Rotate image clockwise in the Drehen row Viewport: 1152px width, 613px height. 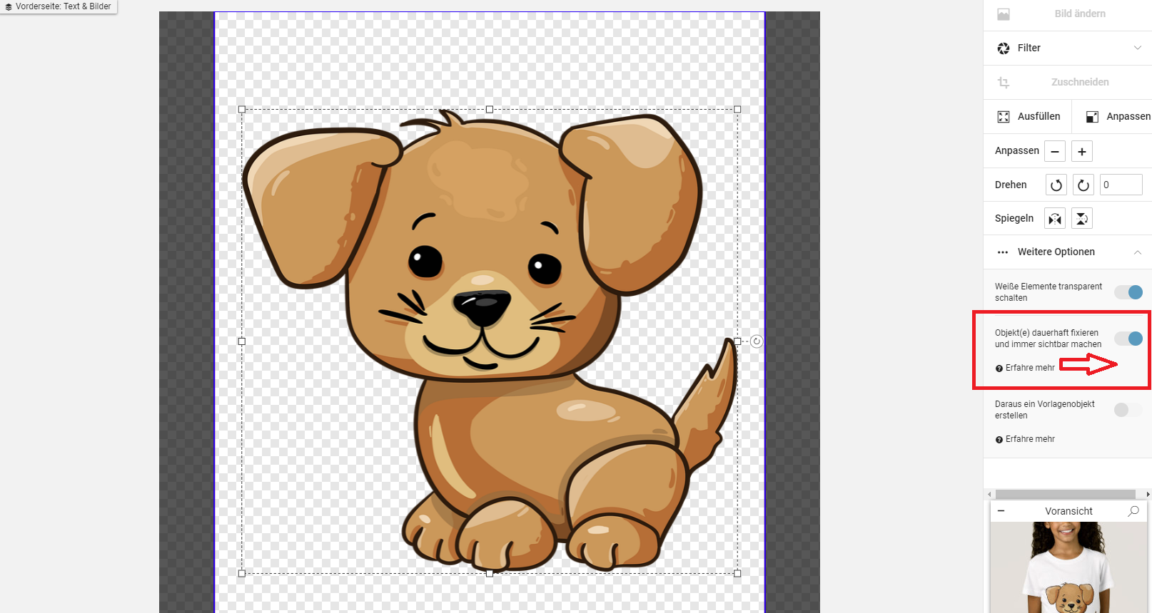tap(1083, 185)
